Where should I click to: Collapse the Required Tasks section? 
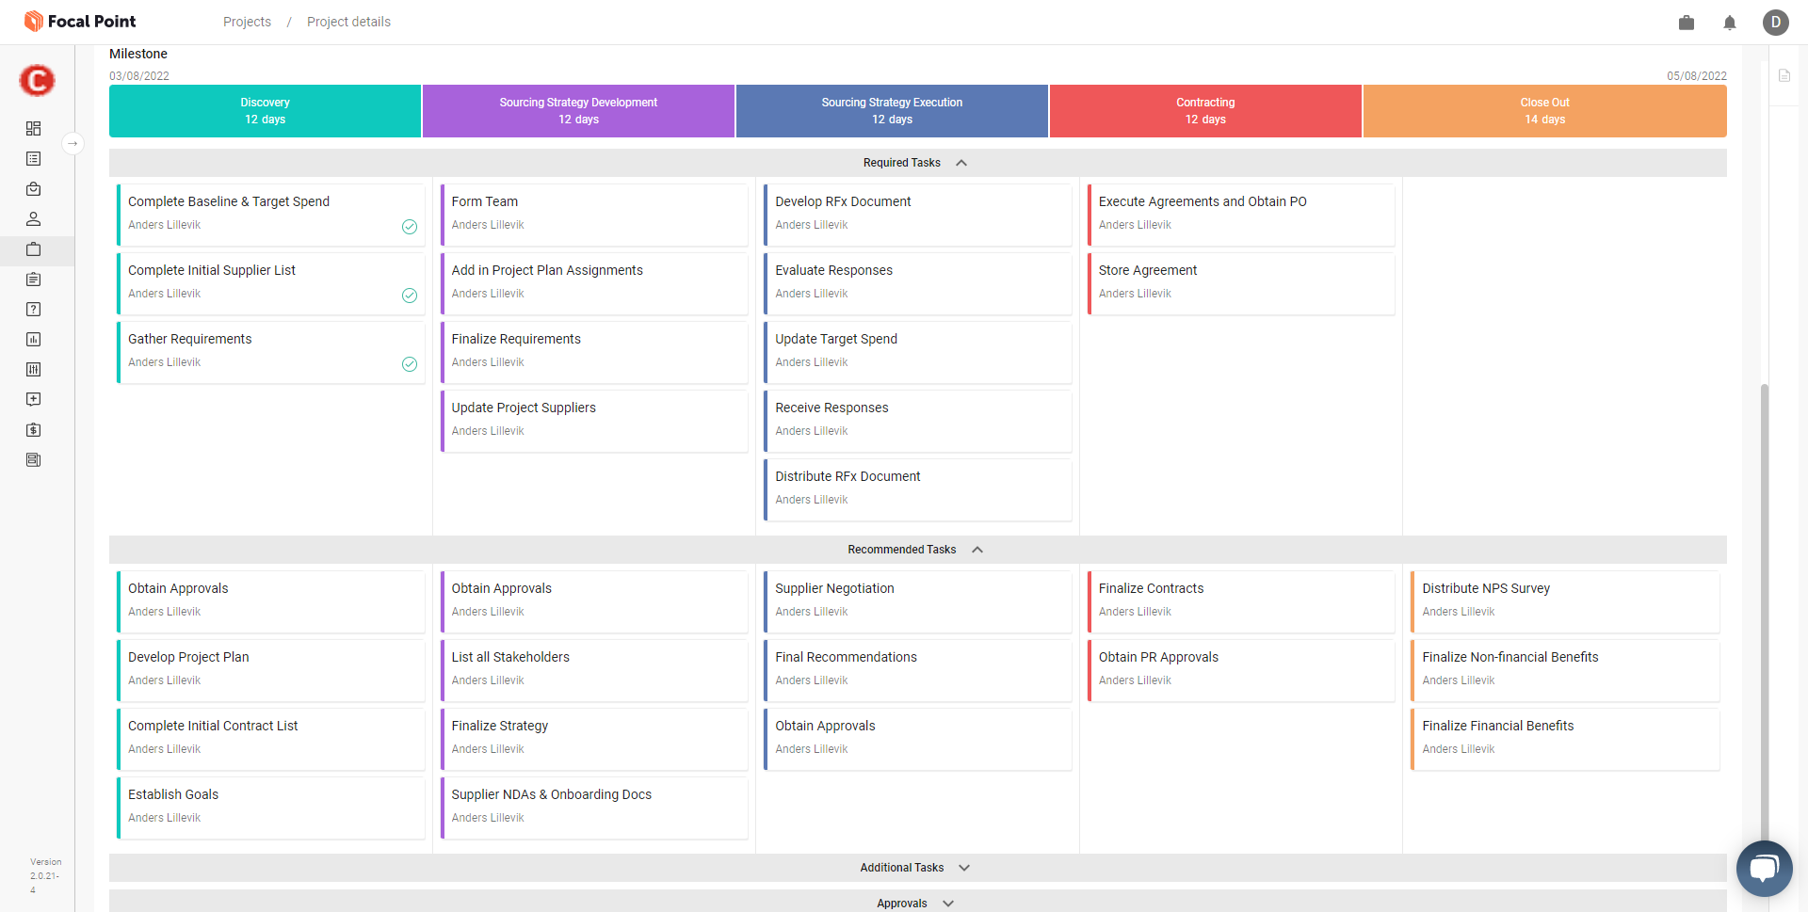click(x=961, y=163)
